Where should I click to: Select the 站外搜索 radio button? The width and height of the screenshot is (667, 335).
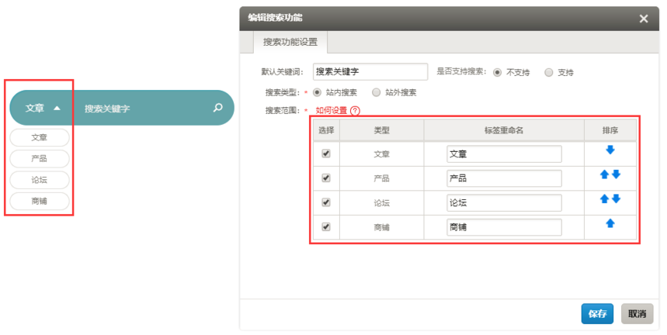point(376,92)
